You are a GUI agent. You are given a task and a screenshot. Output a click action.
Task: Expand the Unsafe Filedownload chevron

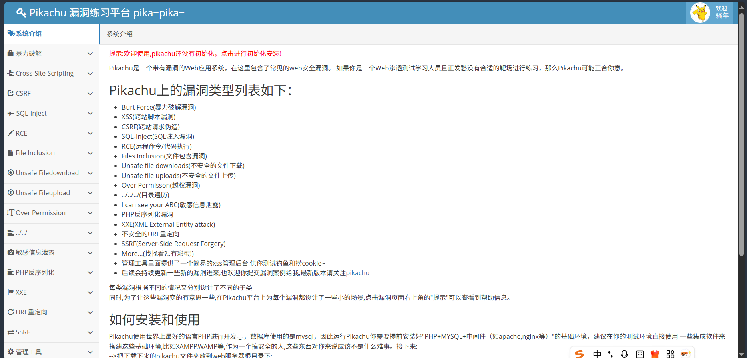(90, 173)
